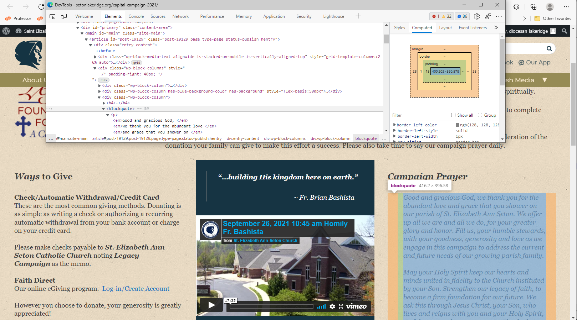Play the Vimeo homily video

[x=211, y=305]
